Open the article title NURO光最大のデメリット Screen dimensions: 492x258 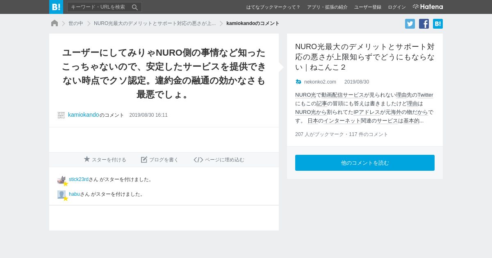tap(365, 57)
